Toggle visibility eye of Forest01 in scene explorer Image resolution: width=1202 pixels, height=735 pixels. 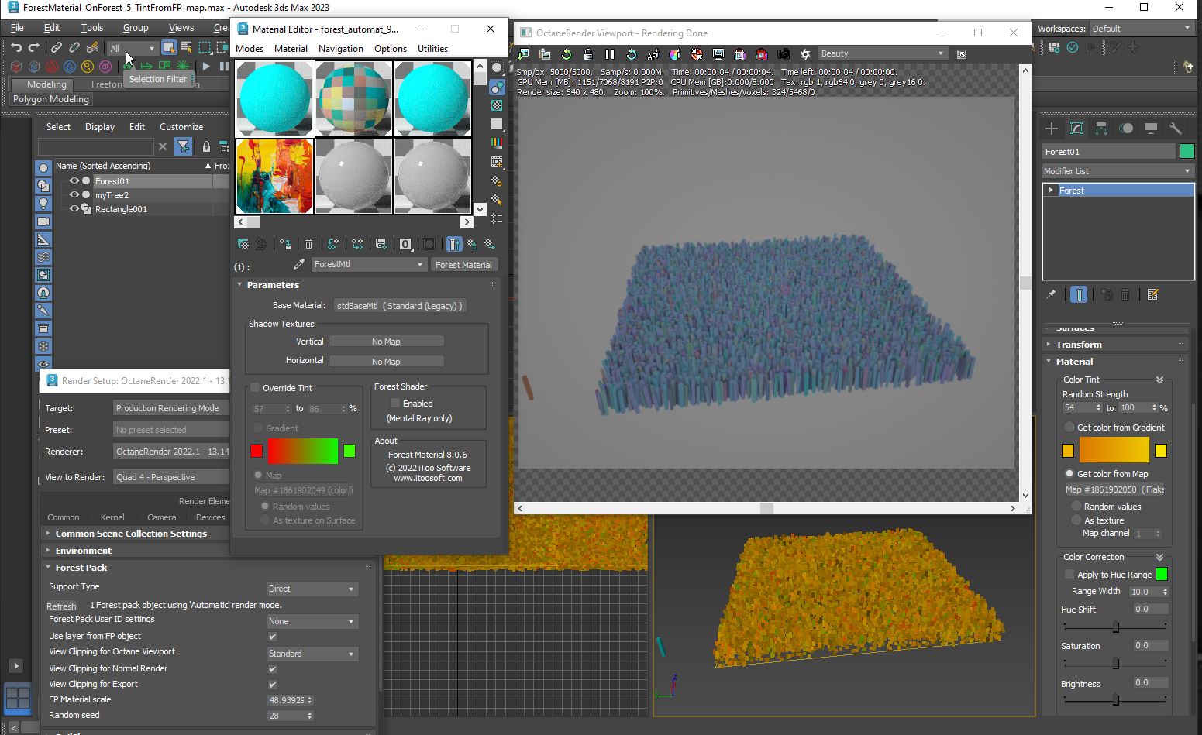(x=74, y=181)
